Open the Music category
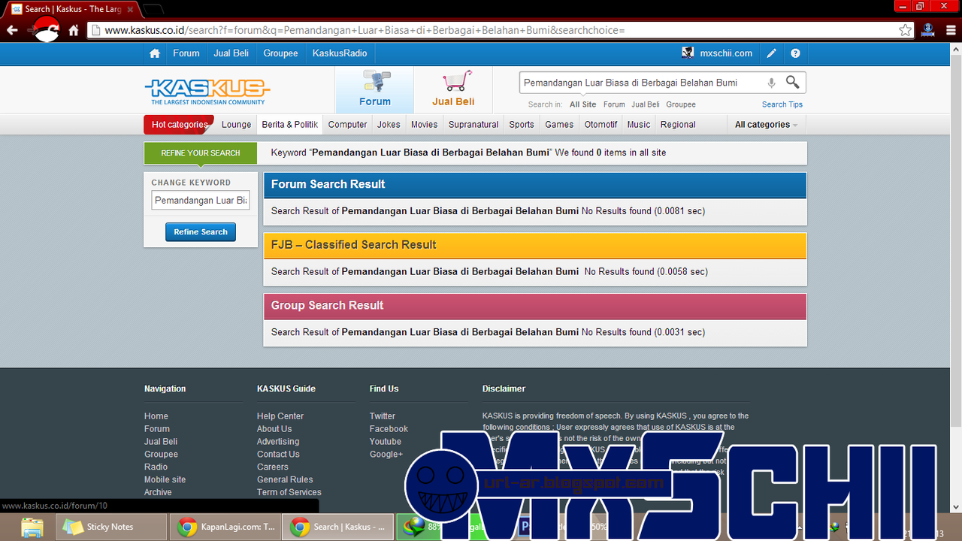The width and height of the screenshot is (962, 541). [x=639, y=125]
